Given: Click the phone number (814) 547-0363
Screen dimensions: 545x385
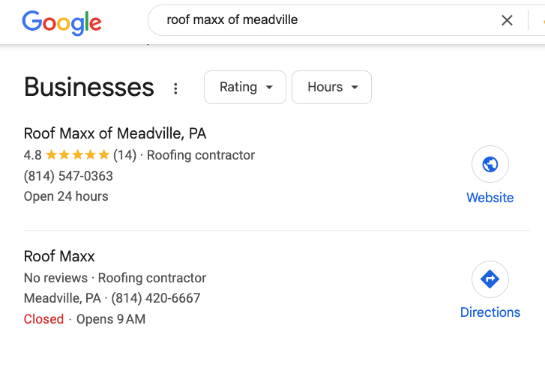Looking at the screenshot, I should 68,177.
